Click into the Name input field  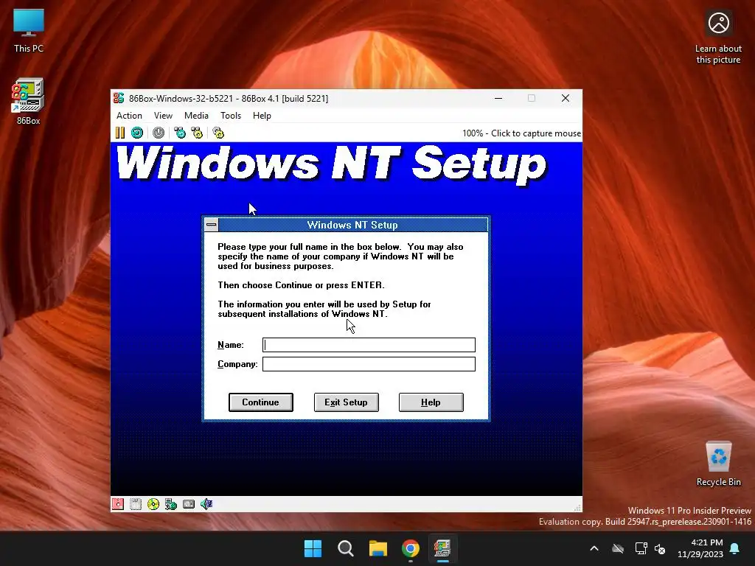click(x=369, y=345)
